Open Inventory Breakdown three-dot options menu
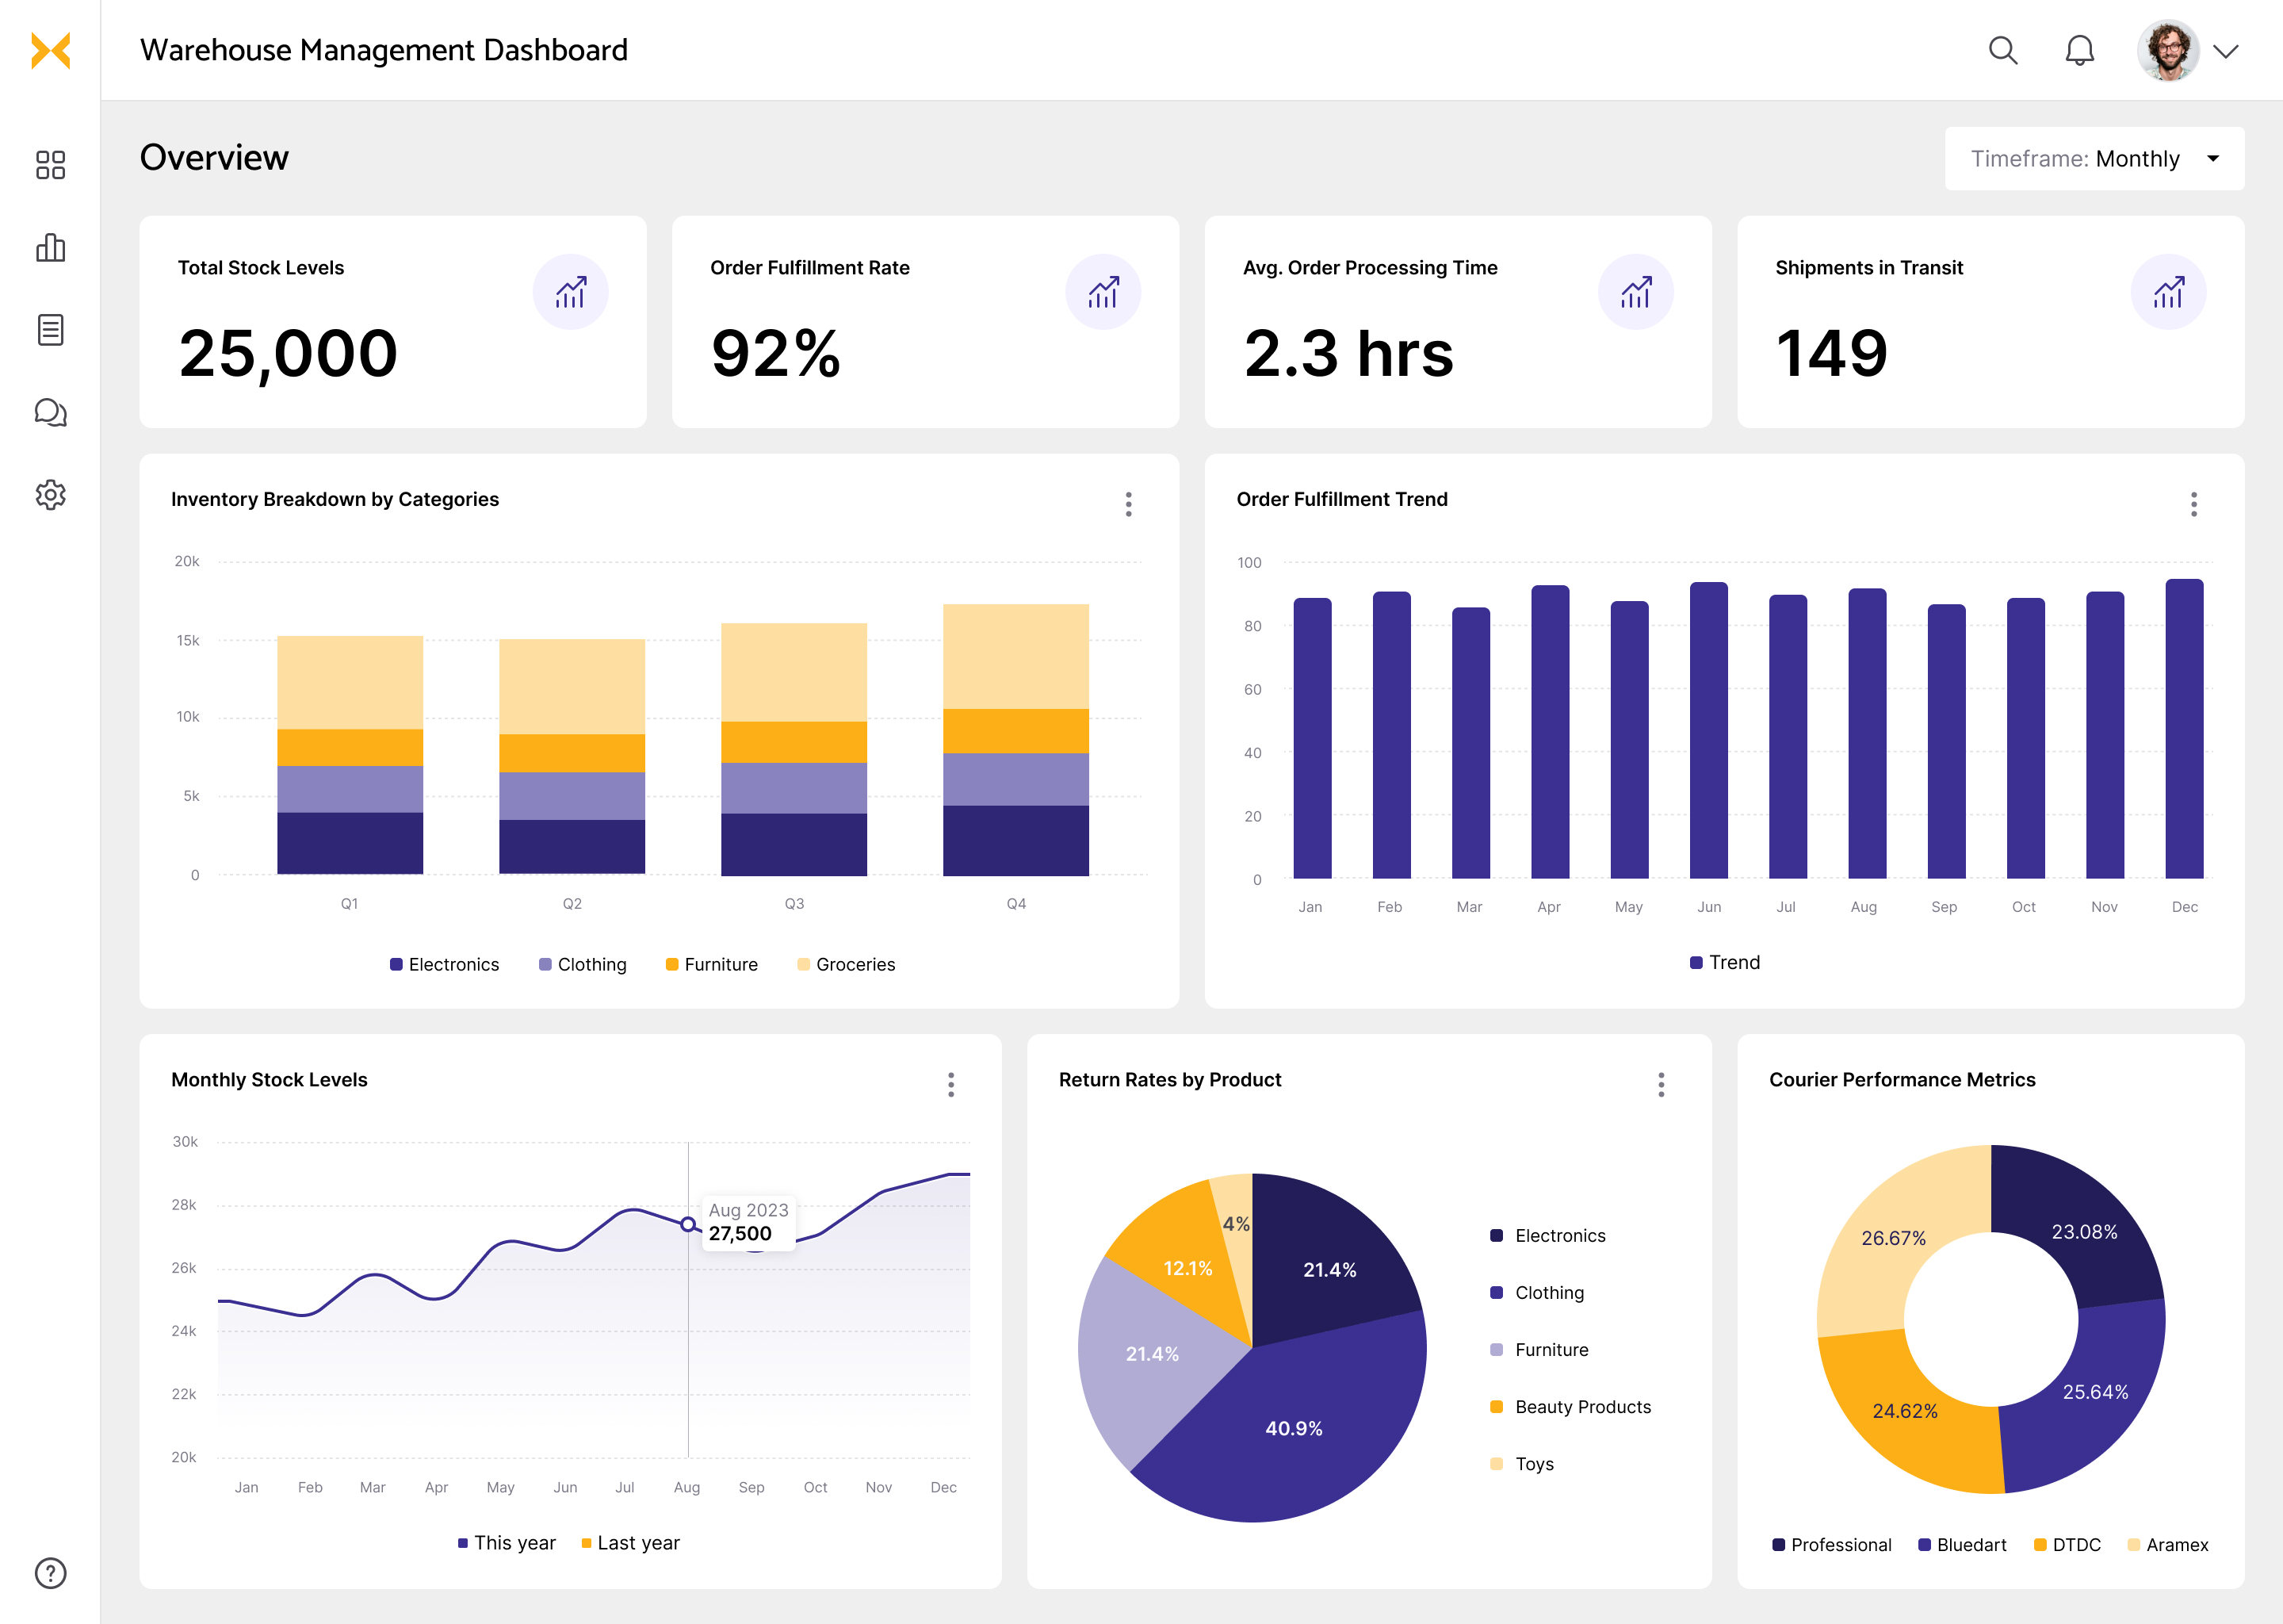2283x1624 pixels. 1129,504
